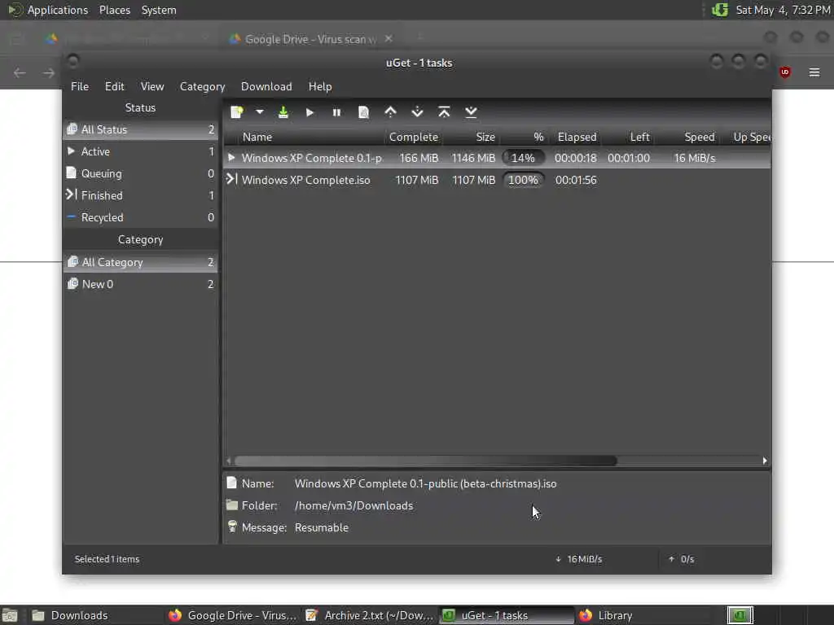This screenshot has height=625, width=834.
Task: Move the selected download up one position
Action: (x=390, y=112)
